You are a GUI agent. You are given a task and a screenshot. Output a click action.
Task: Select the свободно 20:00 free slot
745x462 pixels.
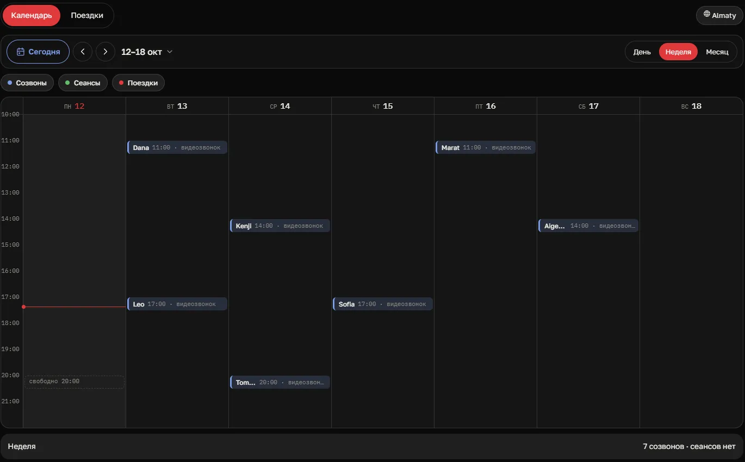pyautogui.click(x=74, y=382)
